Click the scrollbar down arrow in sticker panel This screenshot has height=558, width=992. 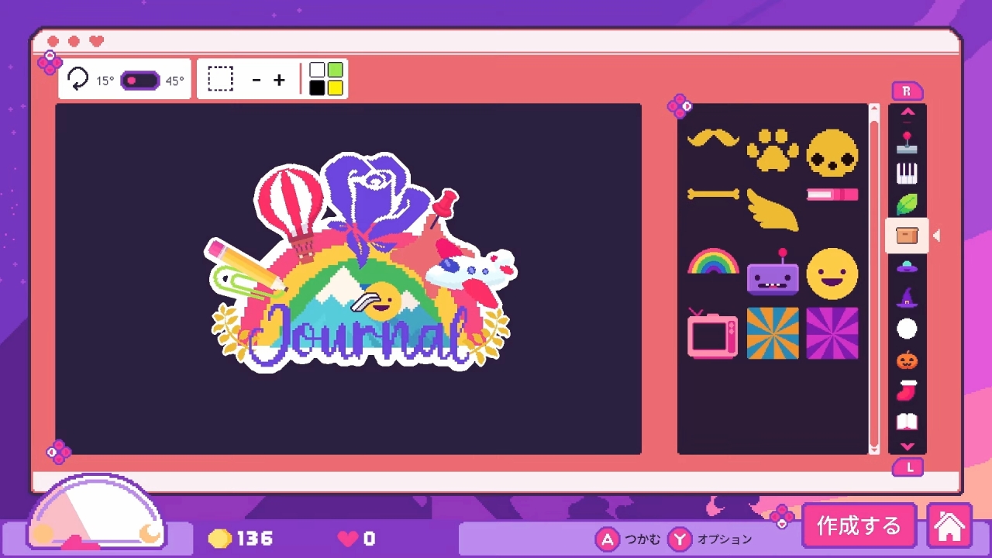pyautogui.click(x=874, y=448)
